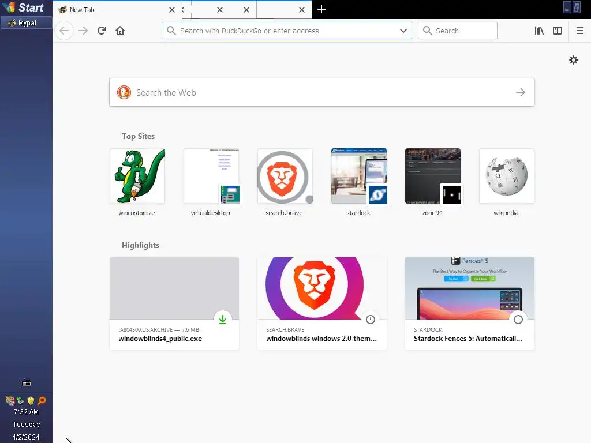Show sidebars with the sidebar icon
Screen dimensions: 591x443
[558, 31]
